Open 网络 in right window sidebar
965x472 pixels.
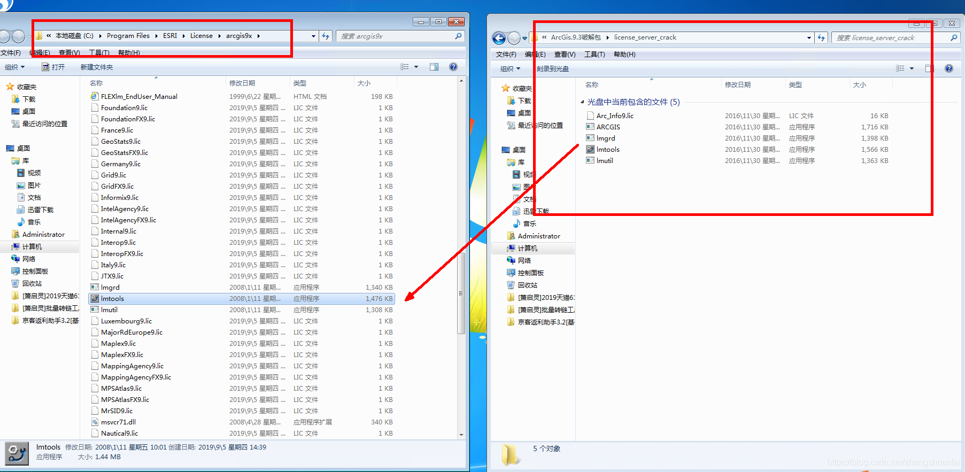[524, 260]
